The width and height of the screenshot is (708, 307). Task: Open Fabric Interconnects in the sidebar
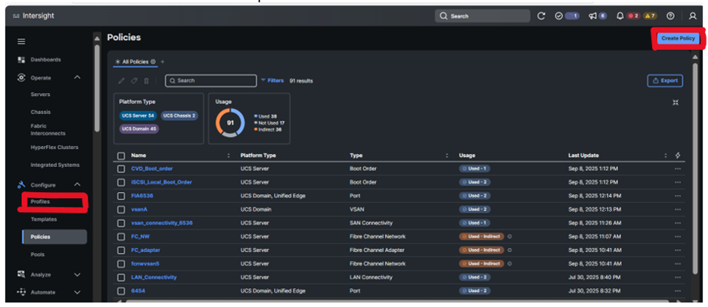(48, 129)
